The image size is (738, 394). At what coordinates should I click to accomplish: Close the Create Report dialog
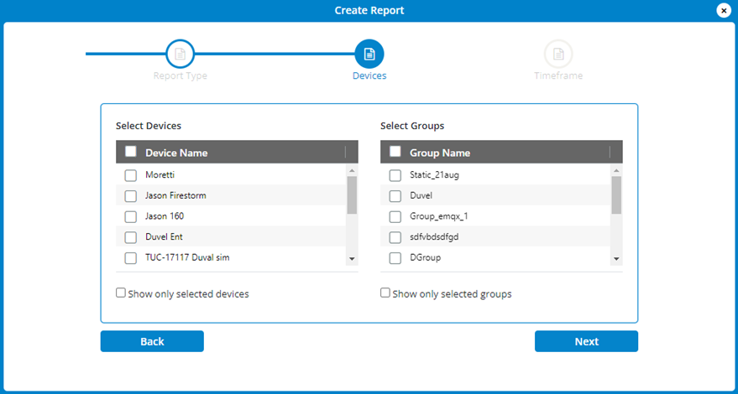(x=724, y=10)
